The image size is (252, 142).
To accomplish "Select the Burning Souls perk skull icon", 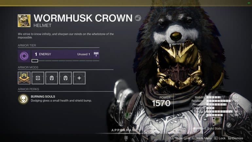I will 23,99.
